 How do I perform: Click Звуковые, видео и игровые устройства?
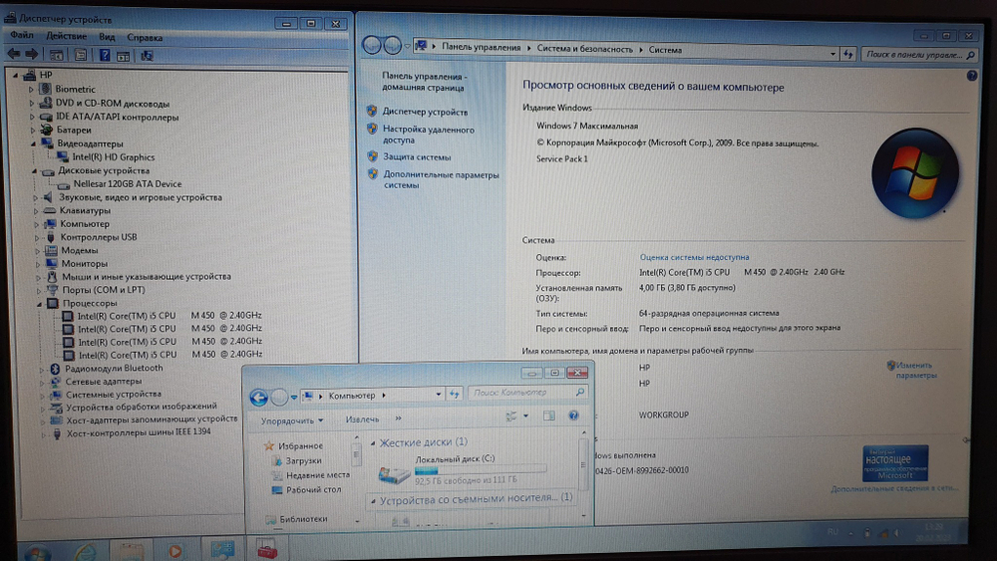coord(140,197)
